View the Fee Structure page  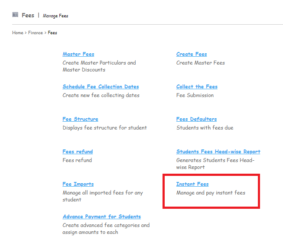[x=80, y=119]
